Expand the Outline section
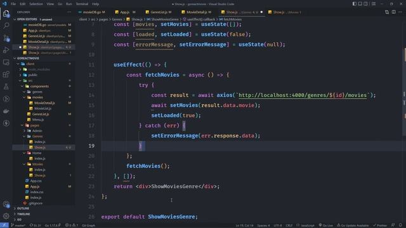406x228 pixels. (x=44, y=208)
